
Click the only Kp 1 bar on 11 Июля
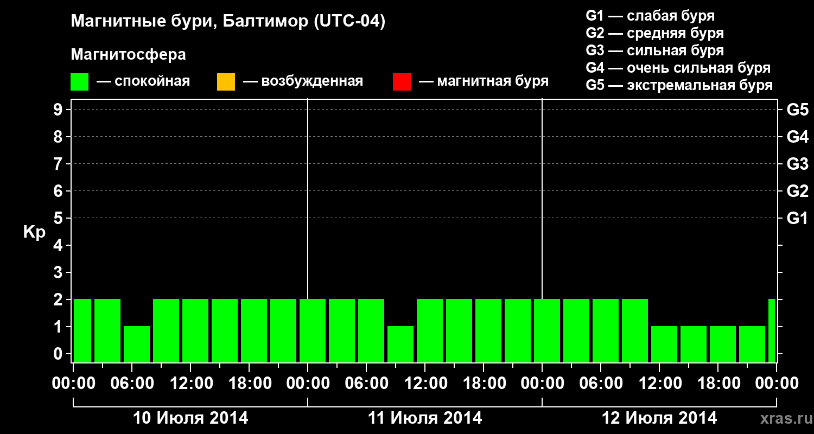[x=400, y=344]
